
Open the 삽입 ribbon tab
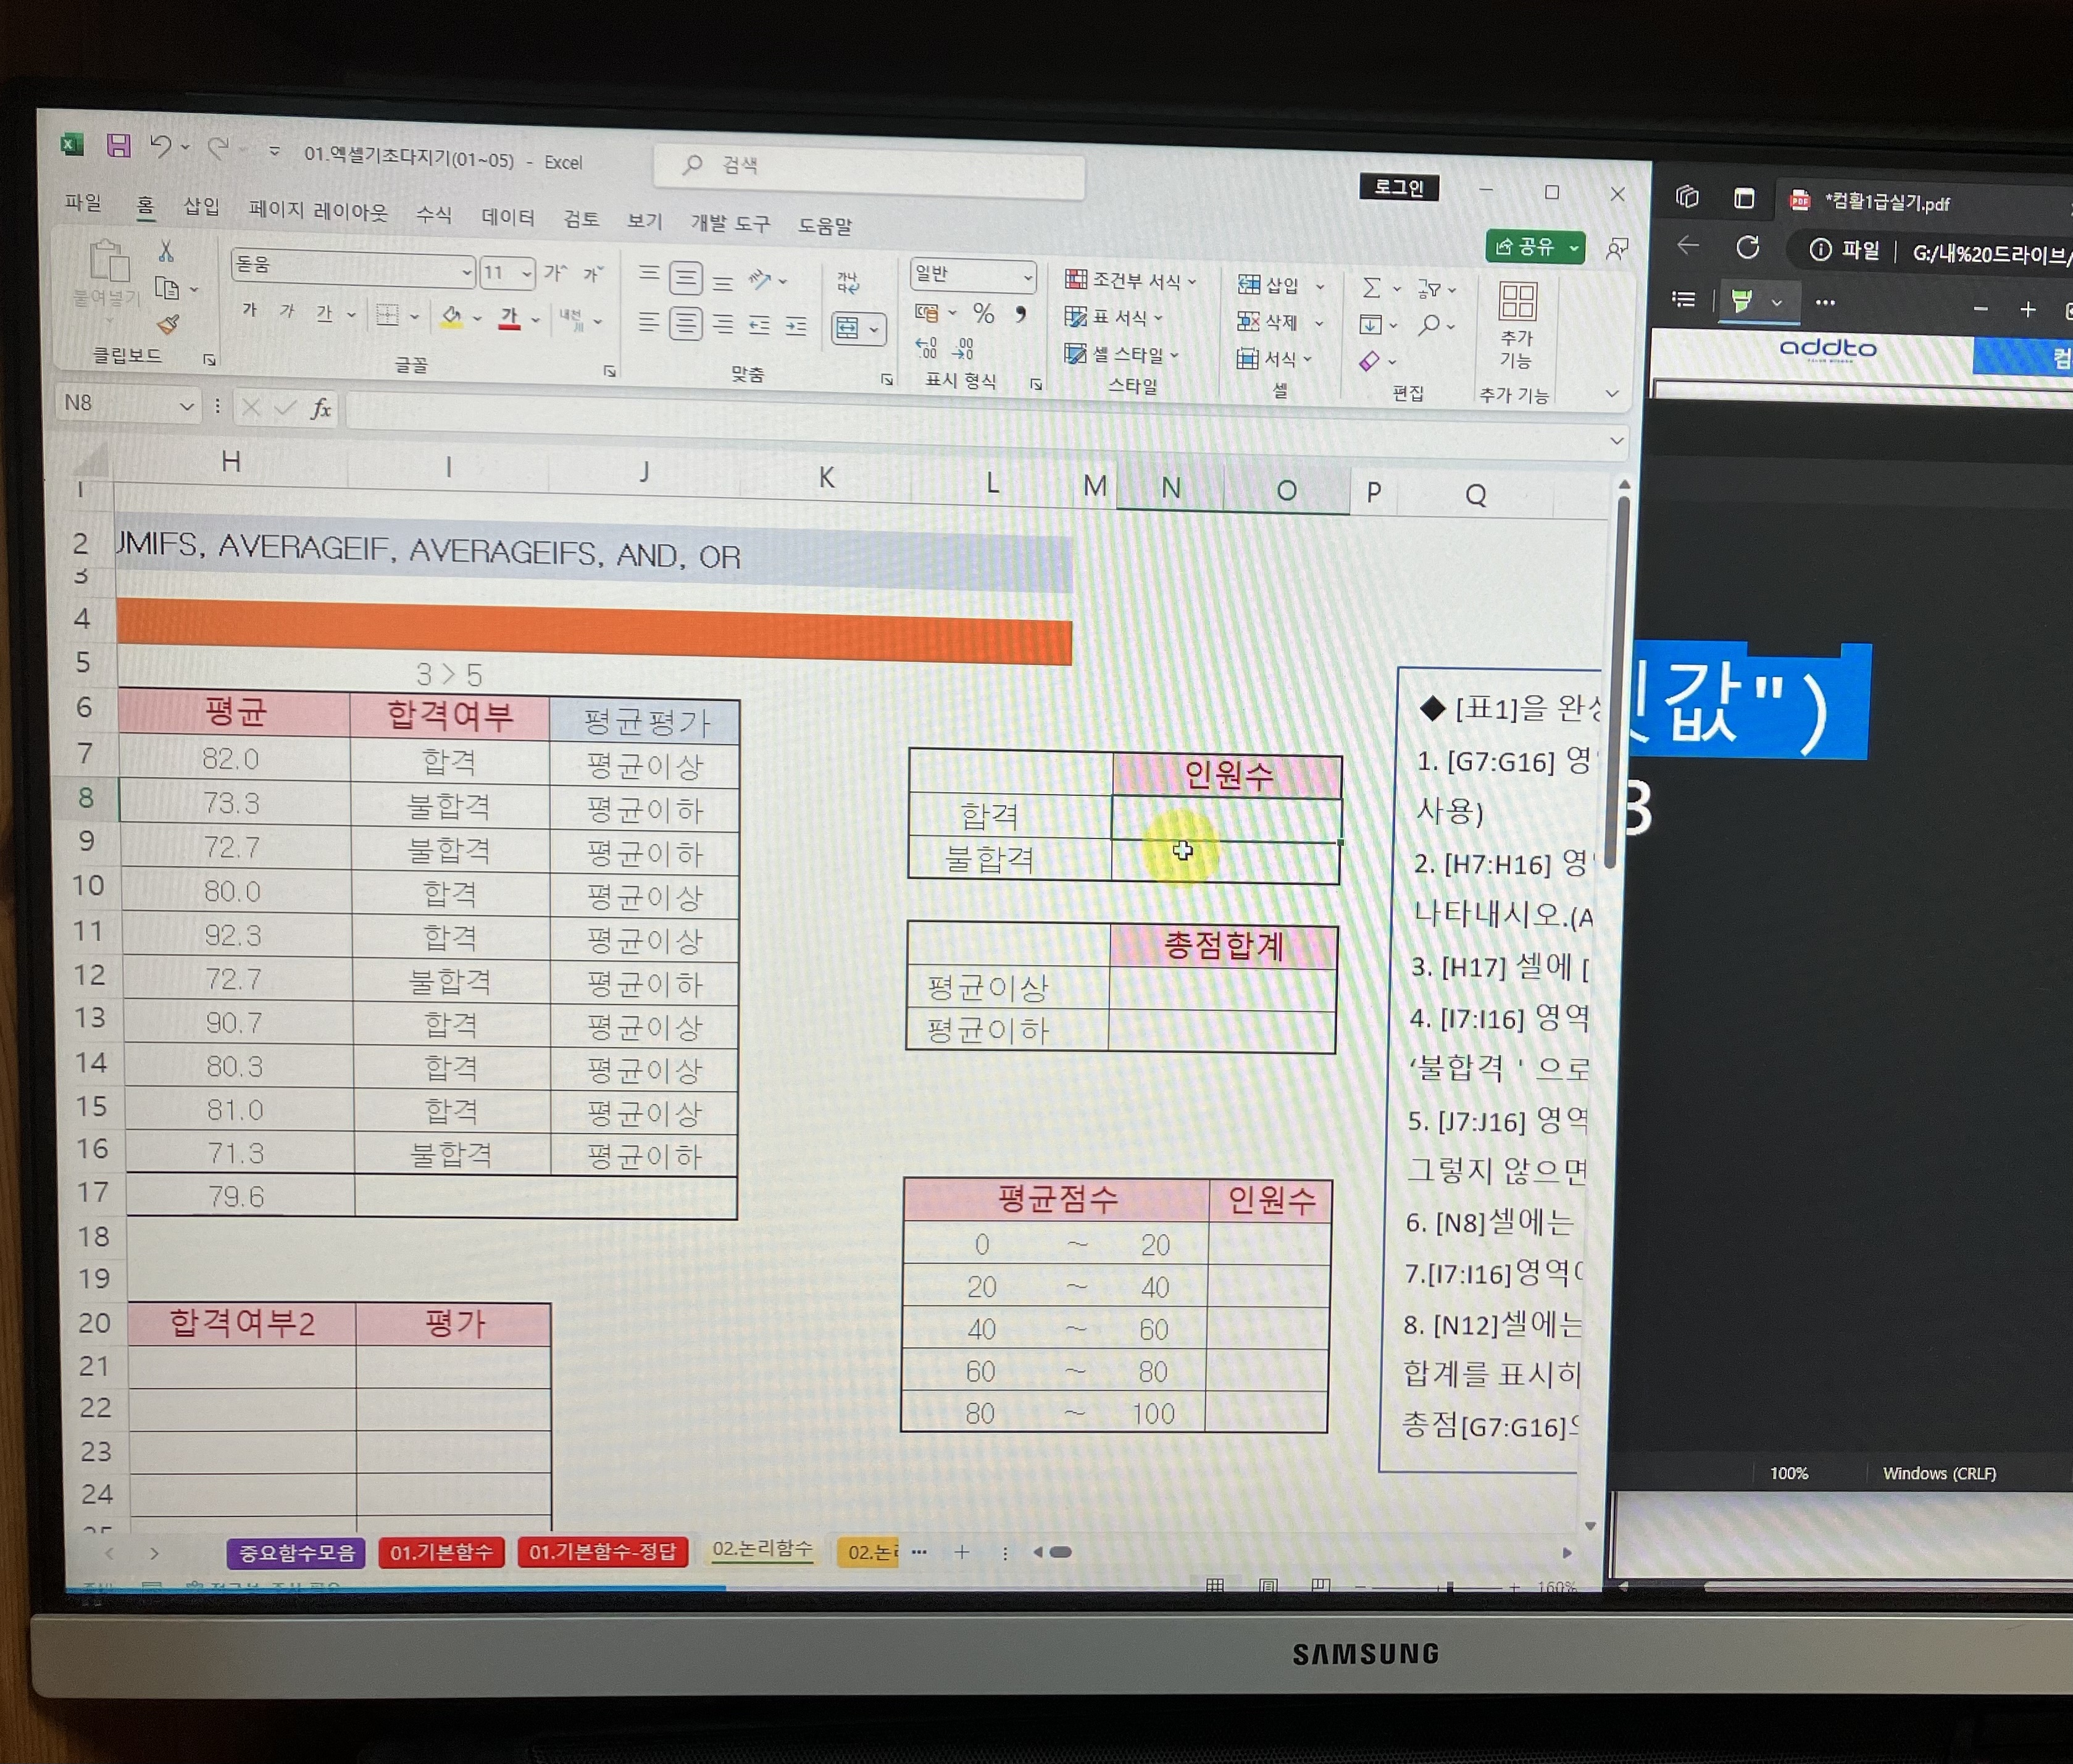coord(201,207)
